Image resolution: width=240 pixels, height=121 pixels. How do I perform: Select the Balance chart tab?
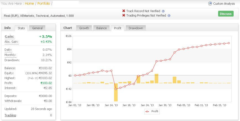pos(101,28)
